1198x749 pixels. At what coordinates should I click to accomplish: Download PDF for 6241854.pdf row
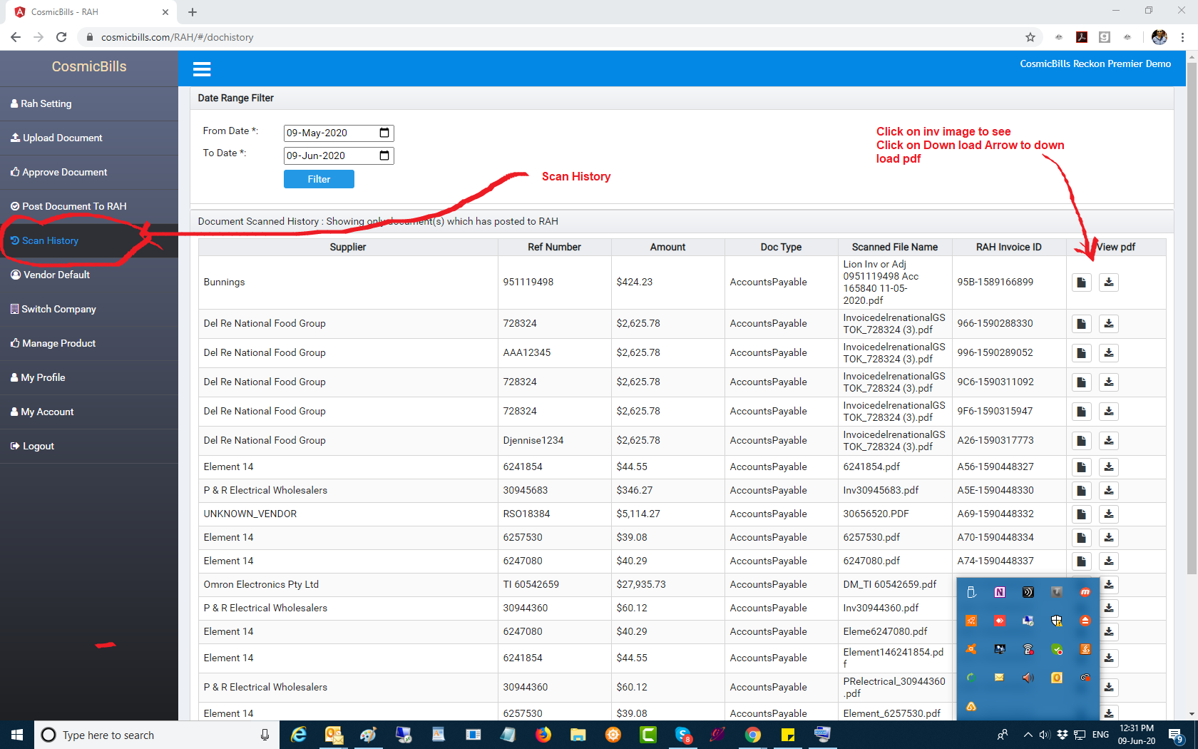[1108, 467]
